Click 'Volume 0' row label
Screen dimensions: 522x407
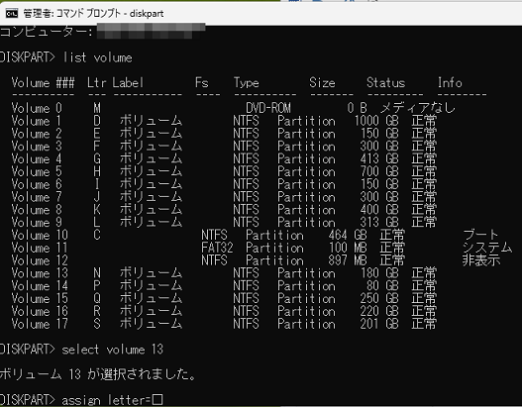pyautogui.click(x=37, y=108)
